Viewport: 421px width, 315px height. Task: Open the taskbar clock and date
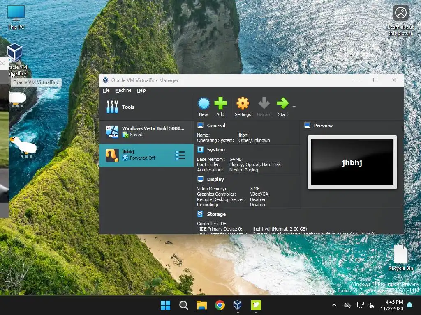[392, 305]
